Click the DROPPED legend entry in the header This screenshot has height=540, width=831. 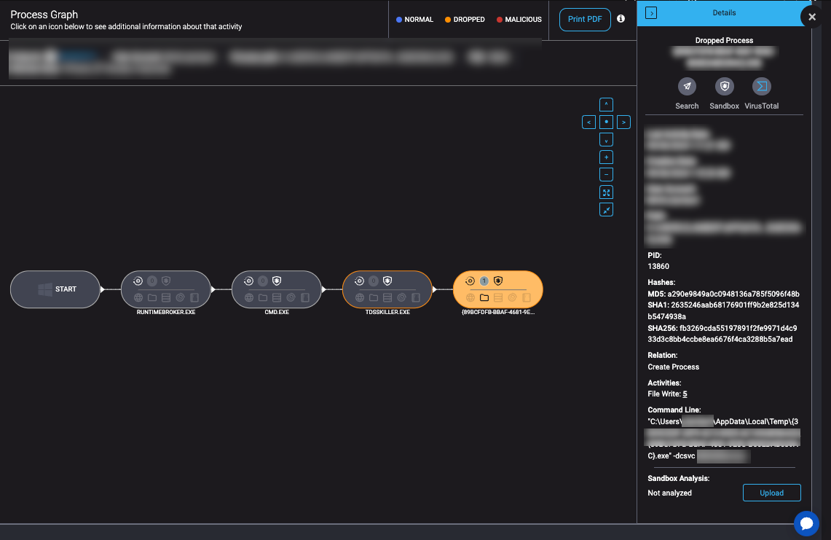pos(464,20)
